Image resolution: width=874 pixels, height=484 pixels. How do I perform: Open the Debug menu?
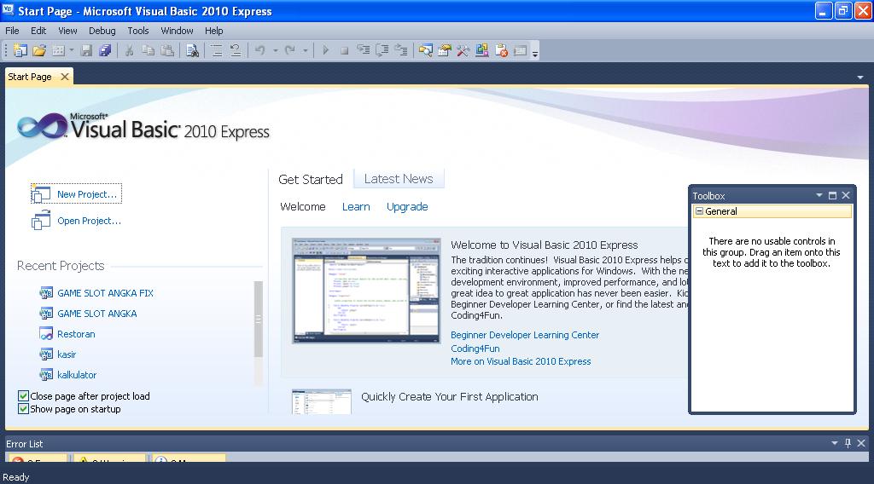pos(102,31)
